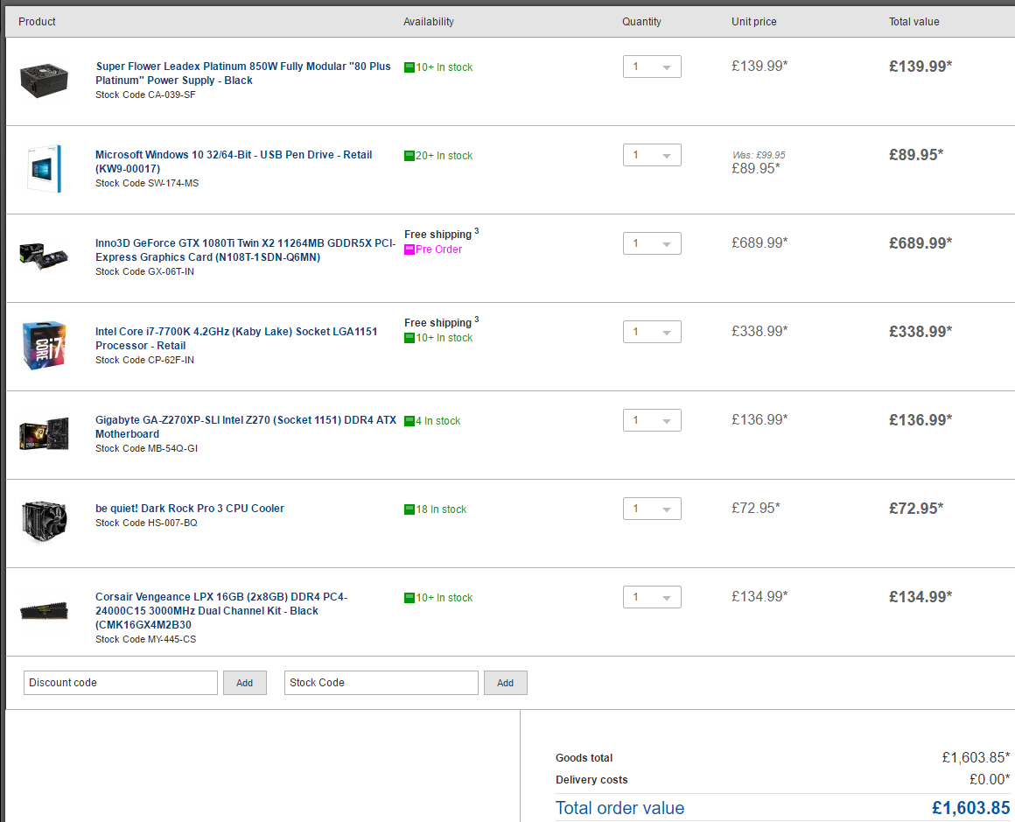Click Stock Code SW-174-MS text
Image resolution: width=1015 pixels, height=822 pixels.
147,183
